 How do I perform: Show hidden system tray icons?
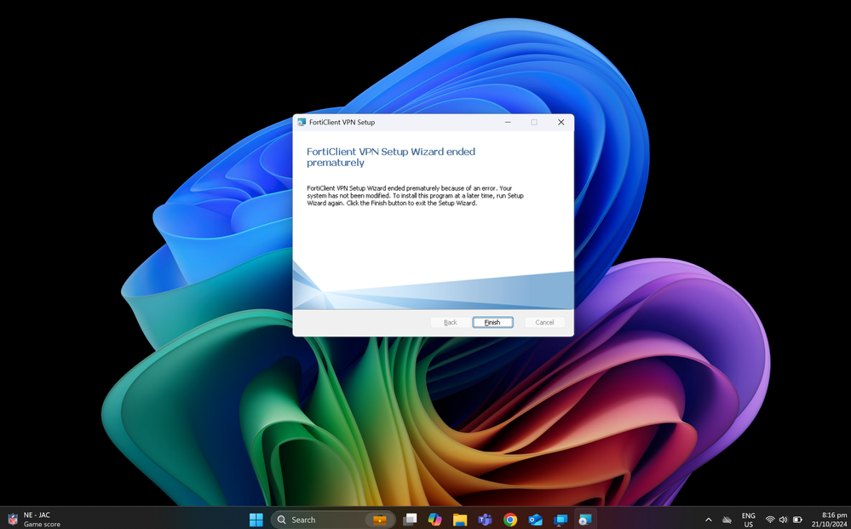[x=708, y=520]
